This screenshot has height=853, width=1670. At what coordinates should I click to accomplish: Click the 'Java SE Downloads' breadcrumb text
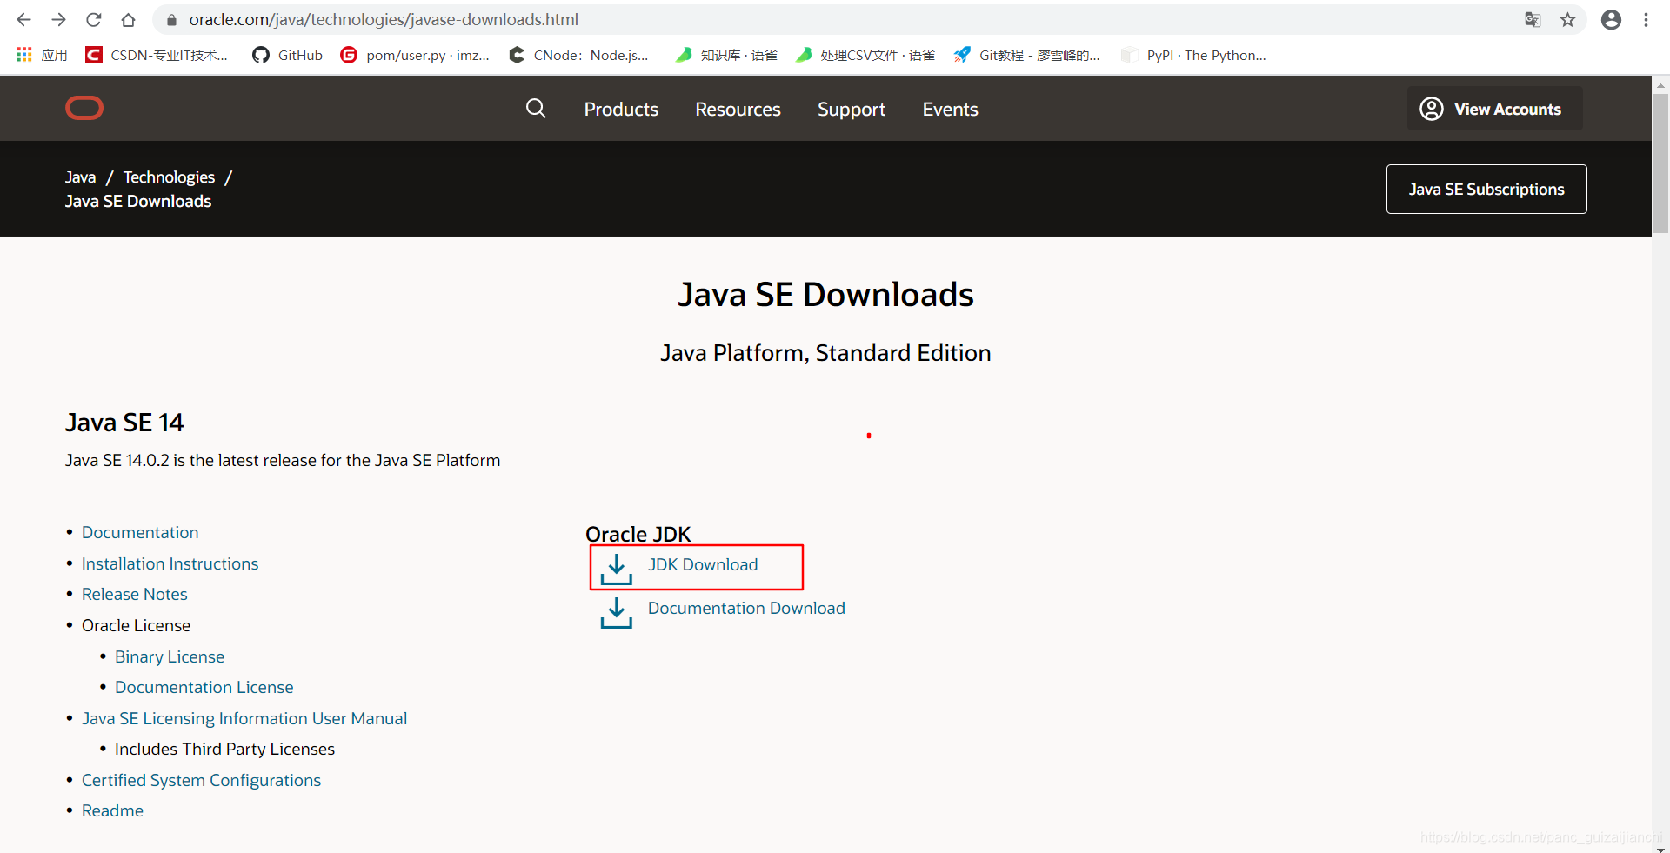pos(138,201)
